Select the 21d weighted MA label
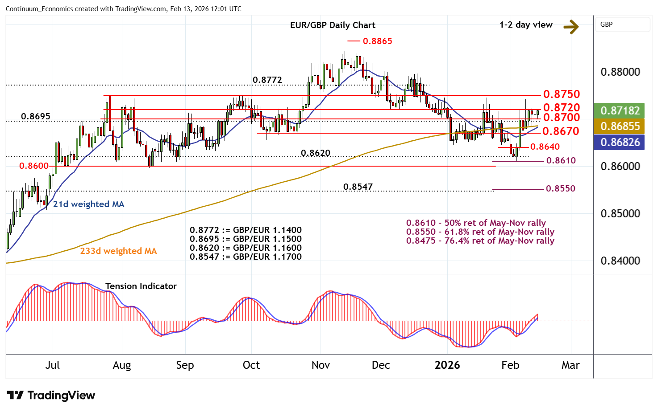 [x=88, y=204]
